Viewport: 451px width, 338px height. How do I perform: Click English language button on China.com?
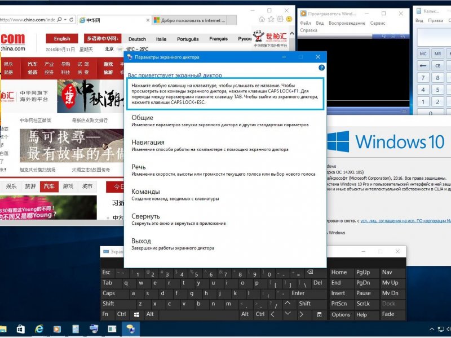pyautogui.click(x=62, y=38)
